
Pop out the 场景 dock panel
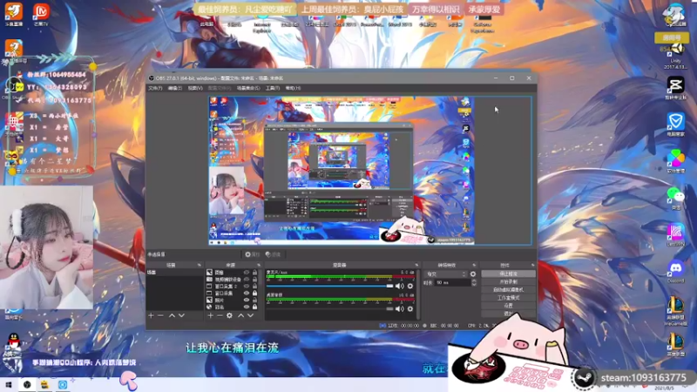[x=200, y=265]
